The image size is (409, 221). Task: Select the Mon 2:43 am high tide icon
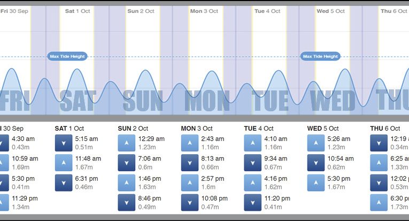tap(189, 143)
